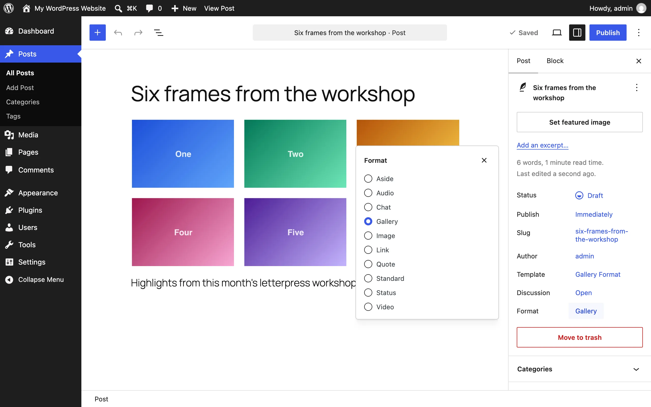
Task: Expand the Categories panel
Action: tap(580, 369)
